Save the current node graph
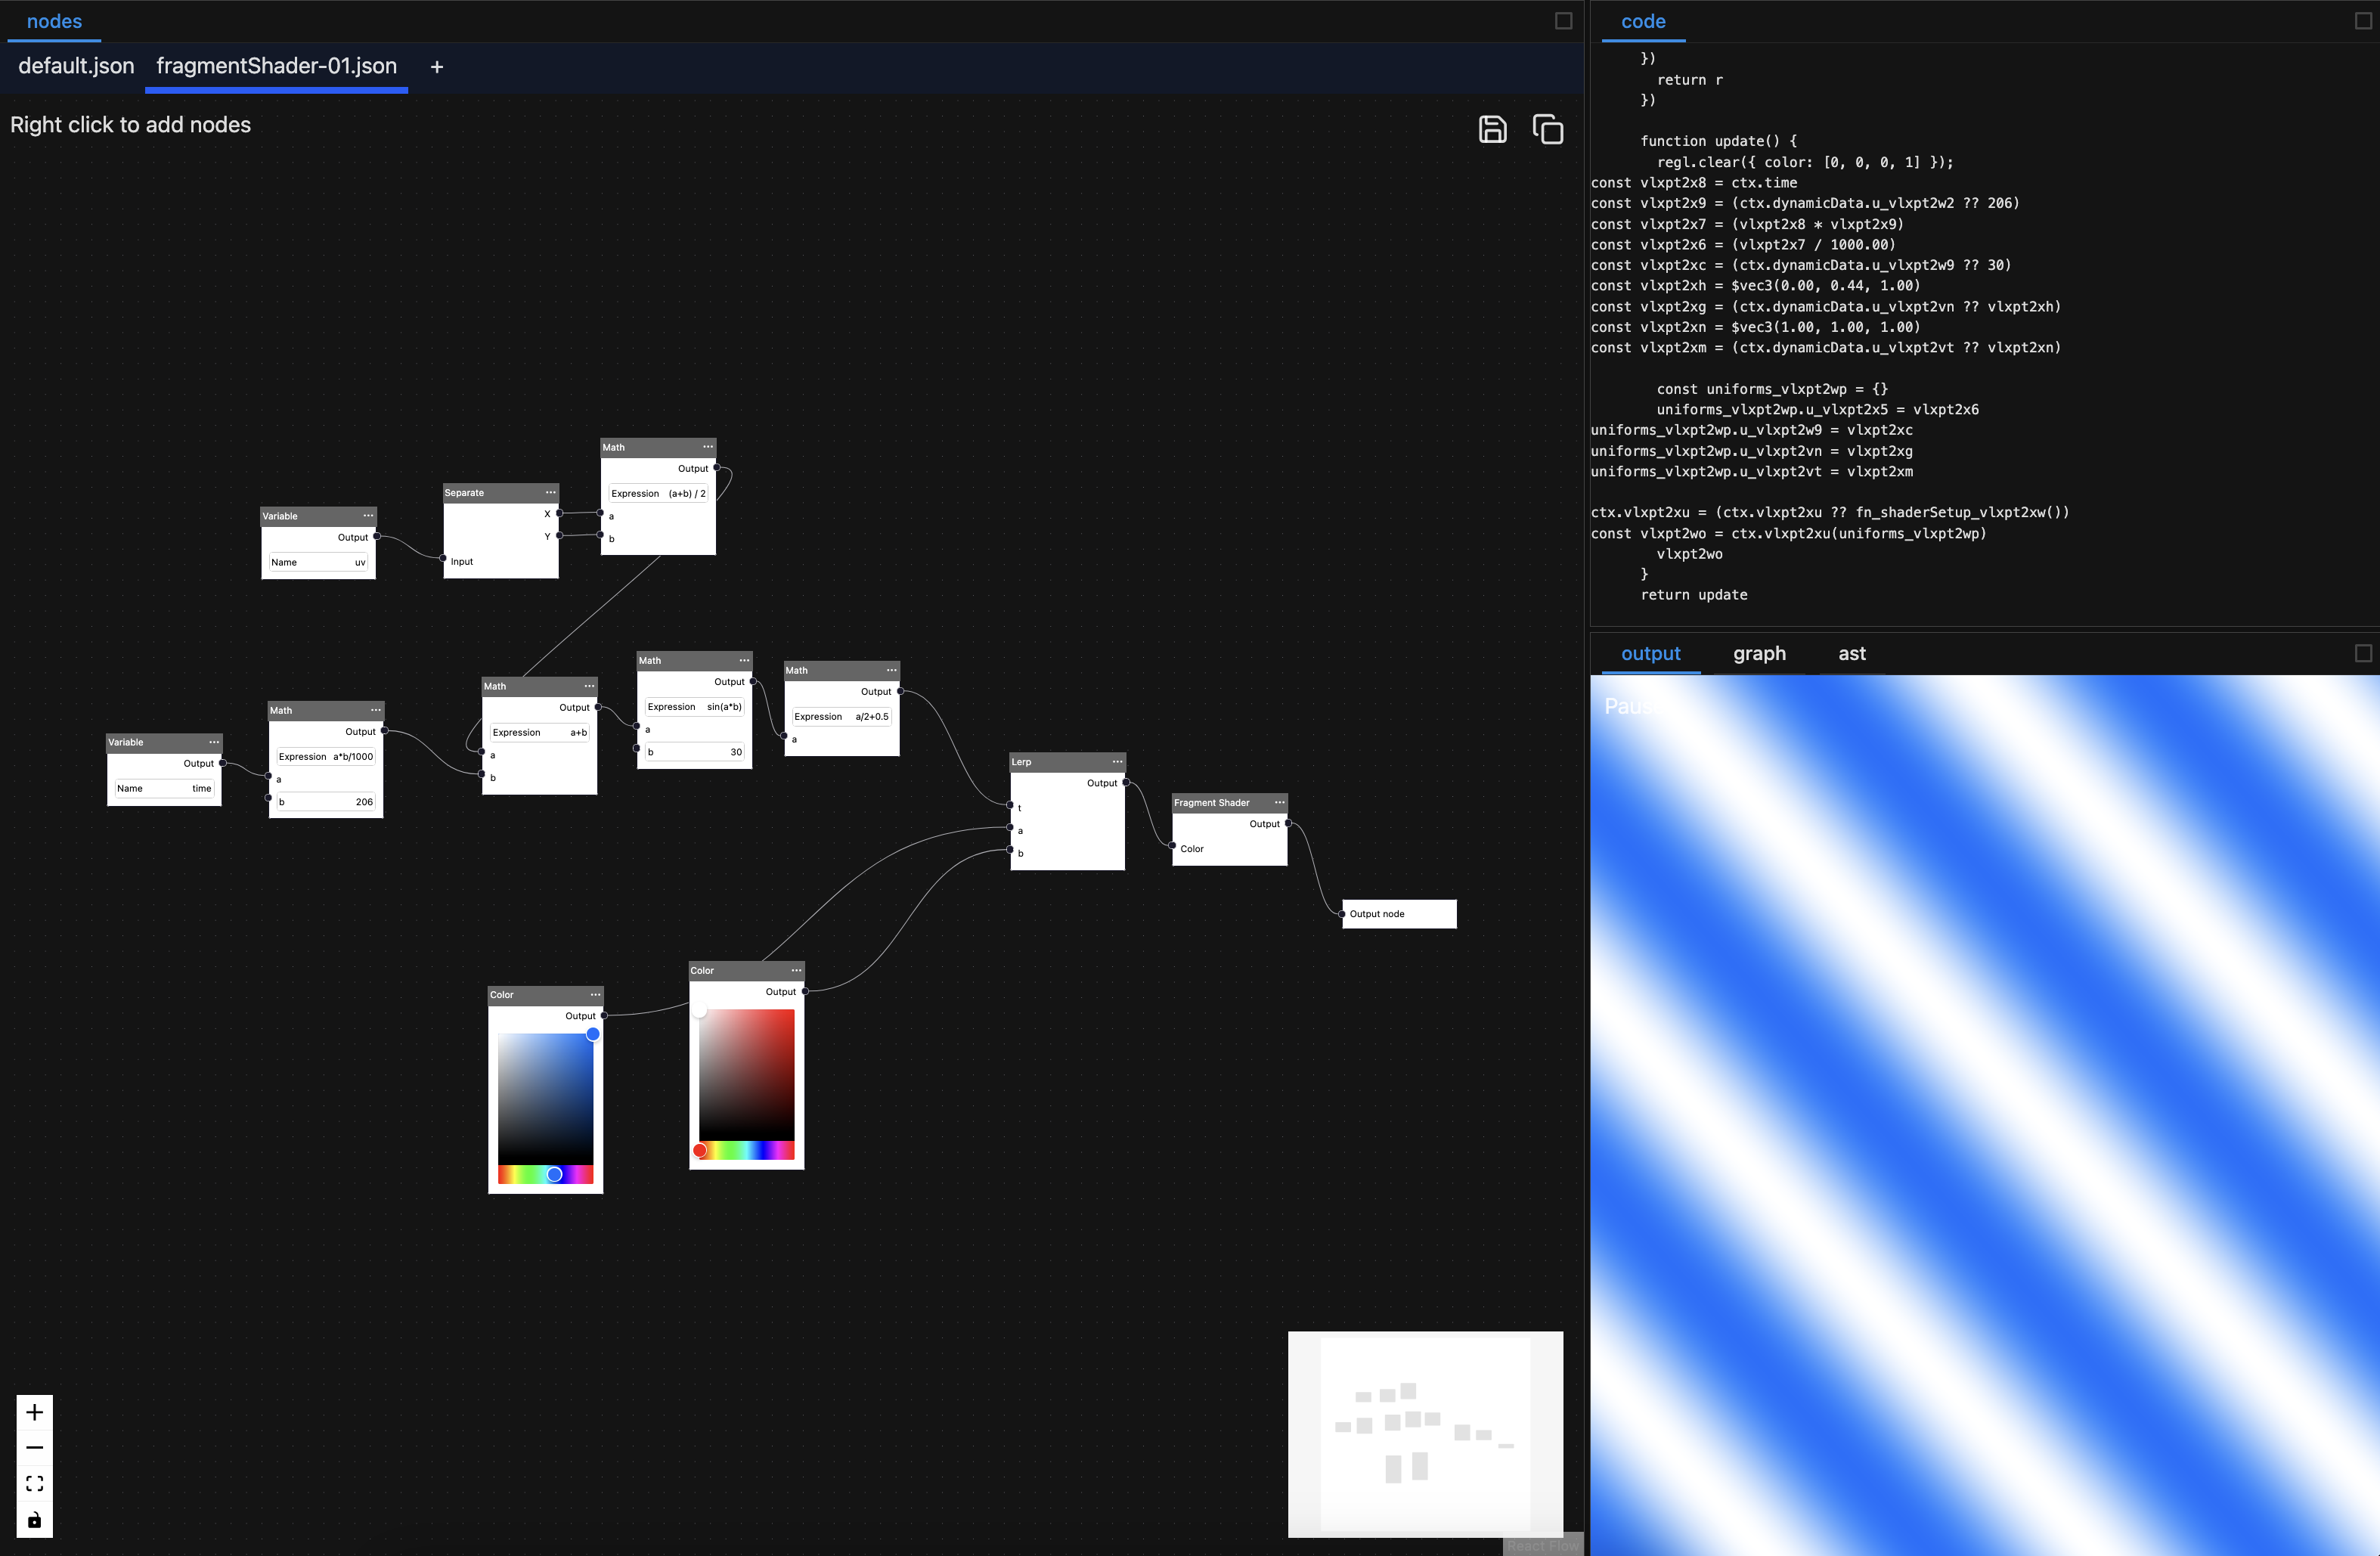This screenshot has width=2380, height=1556. pyautogui.click(x=1492, y=129)
